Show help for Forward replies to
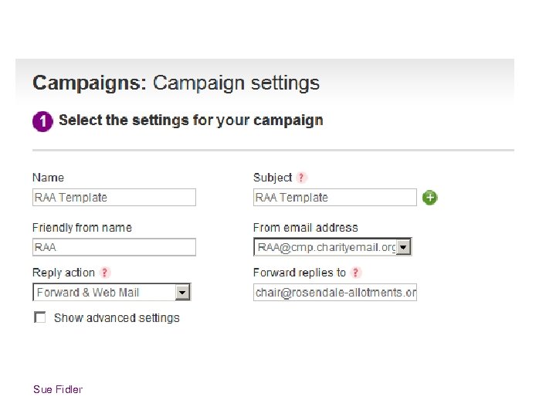Image resolution: width=556 pixels, height=417 pixels. [356, 273]
